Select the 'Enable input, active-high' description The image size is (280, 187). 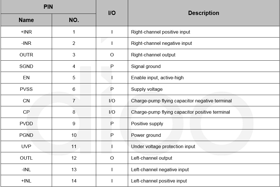tap(157, 78)
